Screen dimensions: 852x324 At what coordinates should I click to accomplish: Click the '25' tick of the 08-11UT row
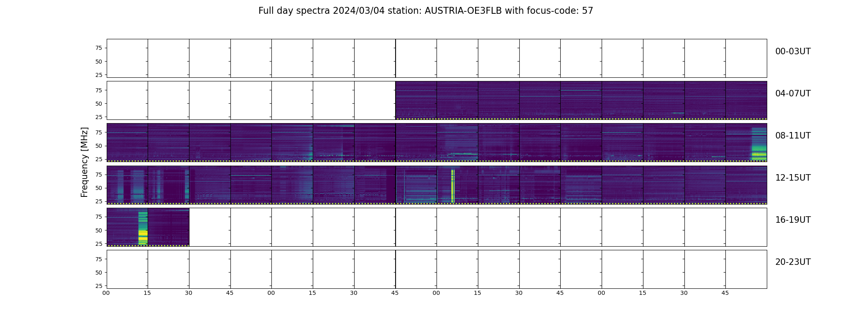click(99, 159)
